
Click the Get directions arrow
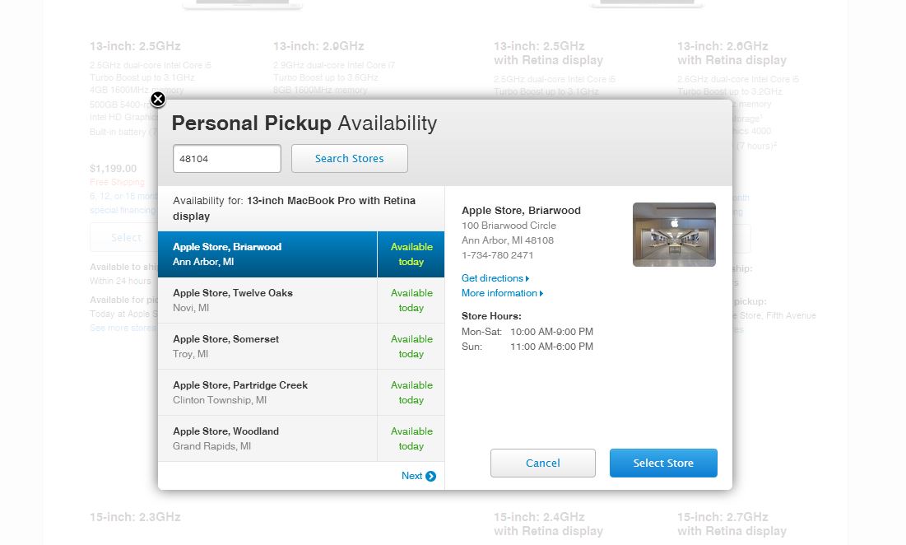tap(527, 278)
